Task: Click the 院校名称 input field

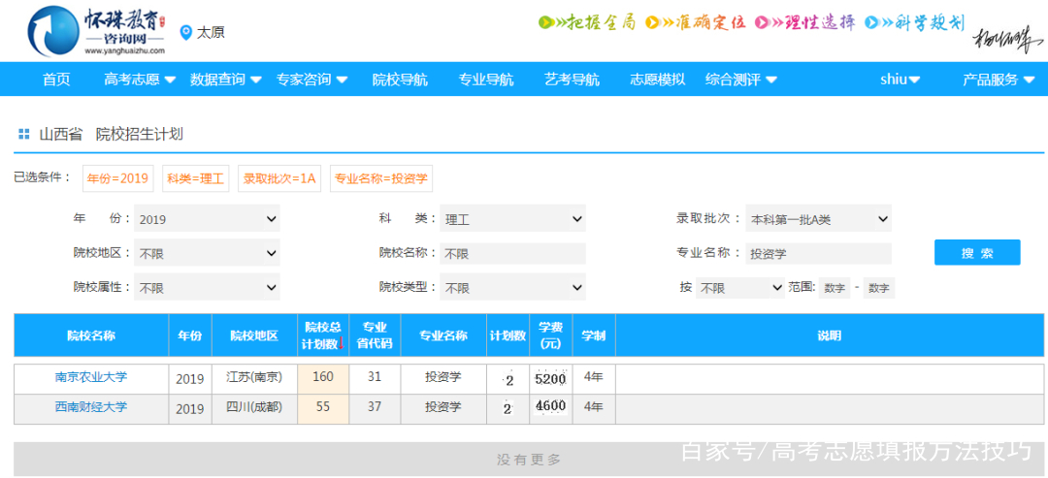Action: pos(512,254)
